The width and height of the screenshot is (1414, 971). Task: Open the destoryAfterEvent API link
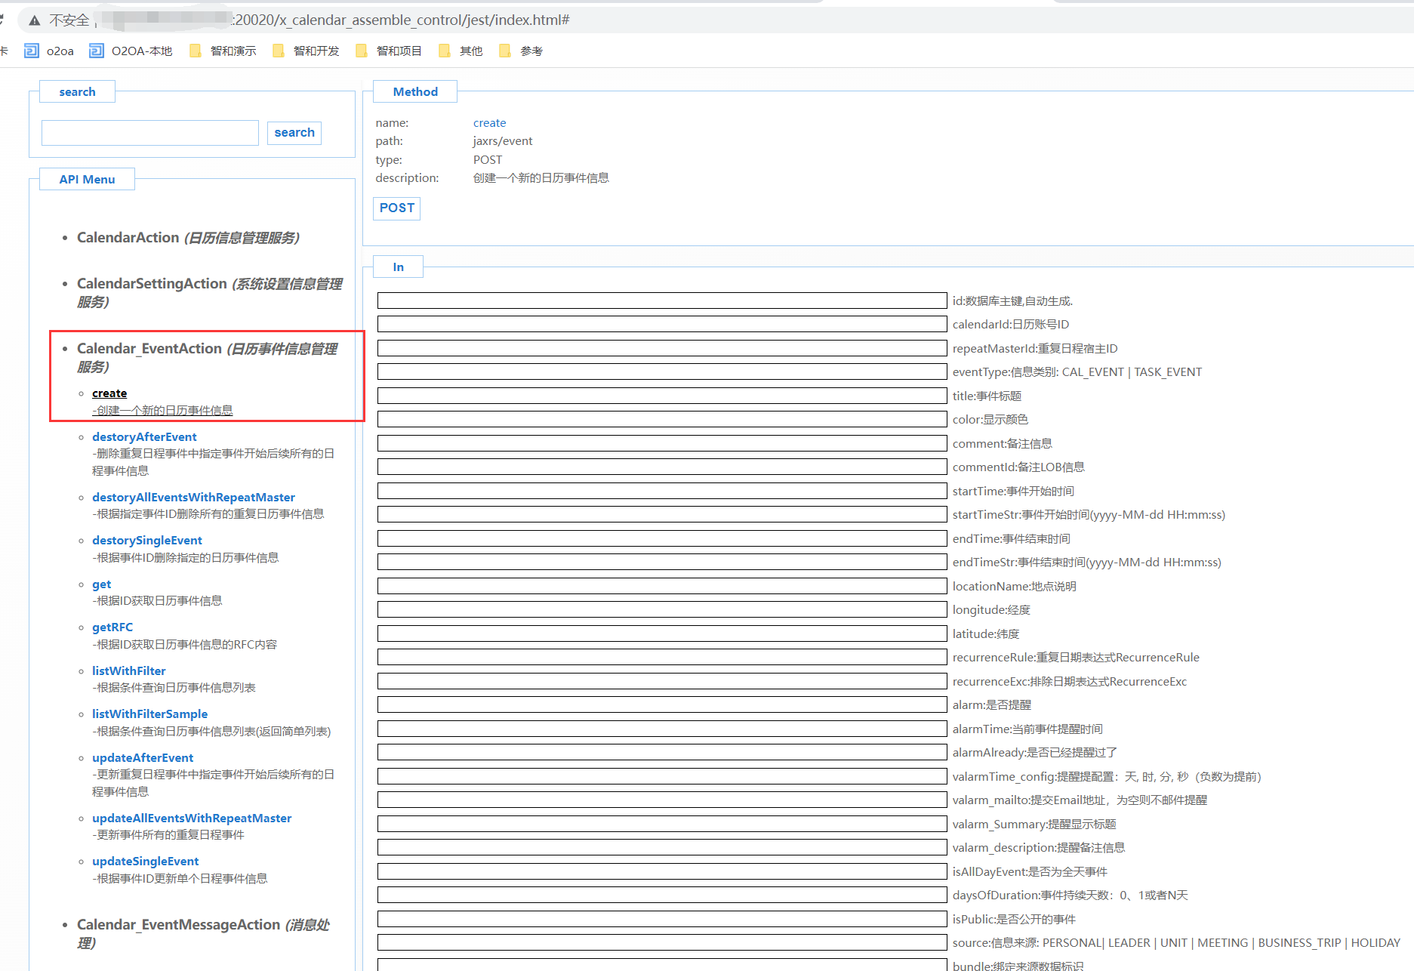click(144, 437)
